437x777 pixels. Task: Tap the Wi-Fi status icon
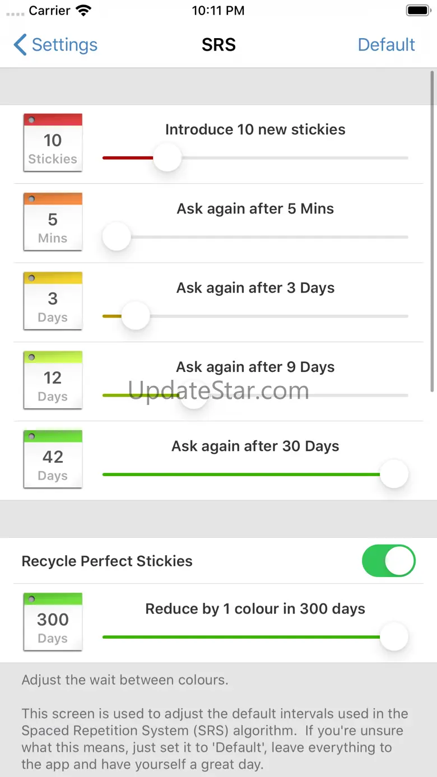[x=83, y=11]
